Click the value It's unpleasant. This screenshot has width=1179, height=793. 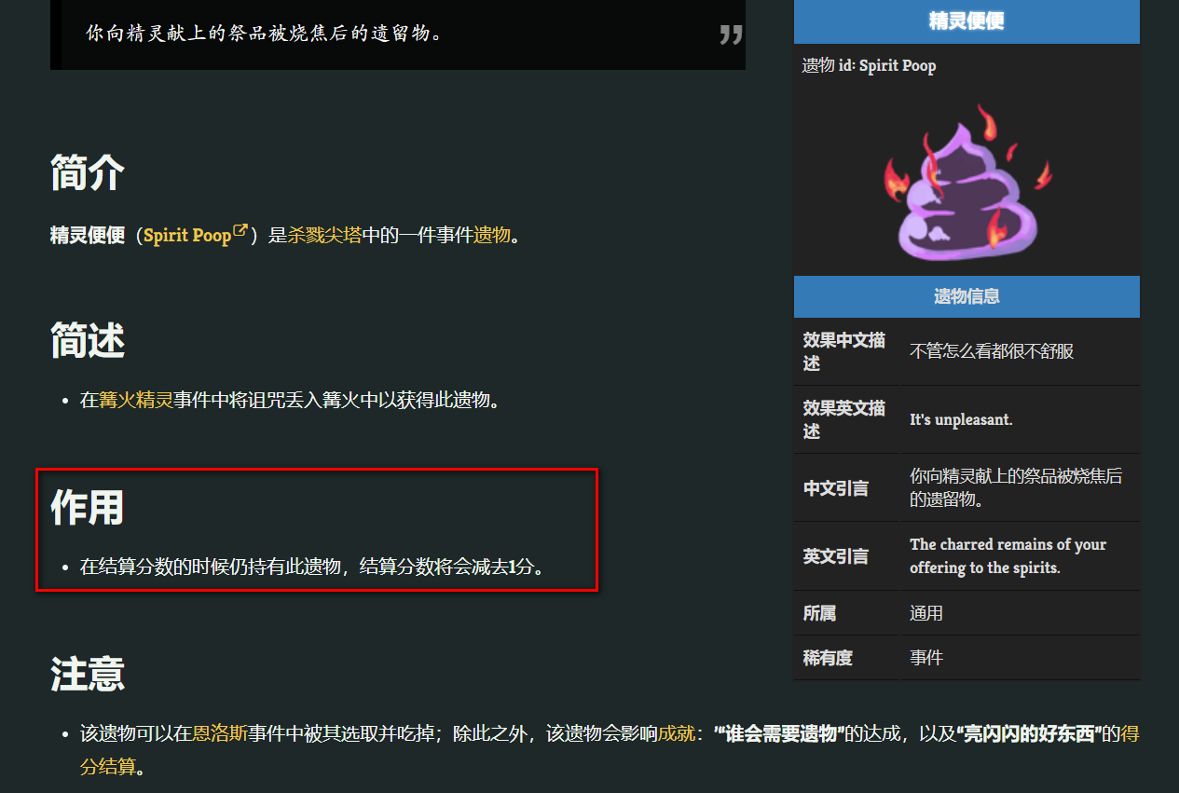pyautogui.click(x=961, y=419)
